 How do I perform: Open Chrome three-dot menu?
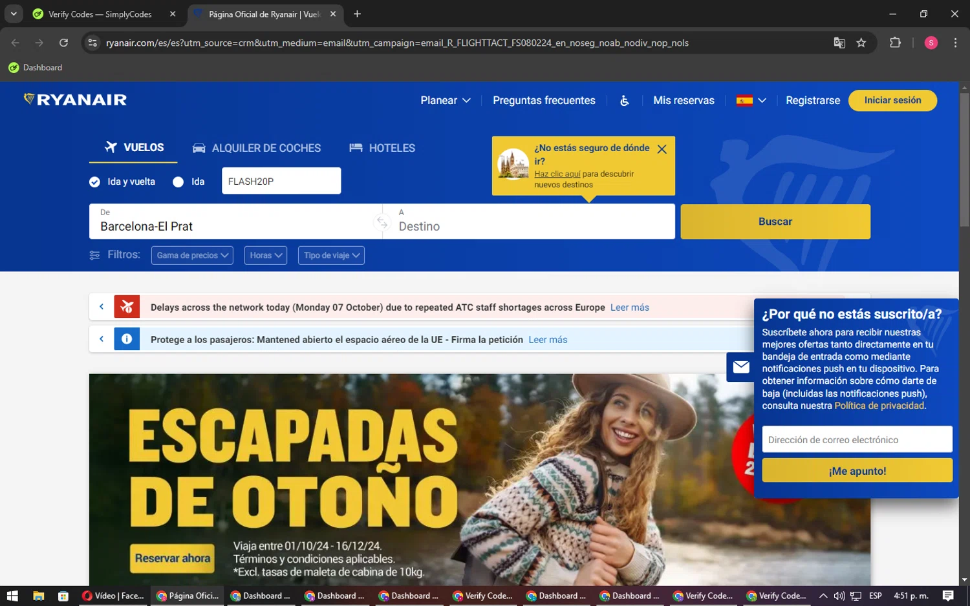pyautogui.click(x=955, y=43)
